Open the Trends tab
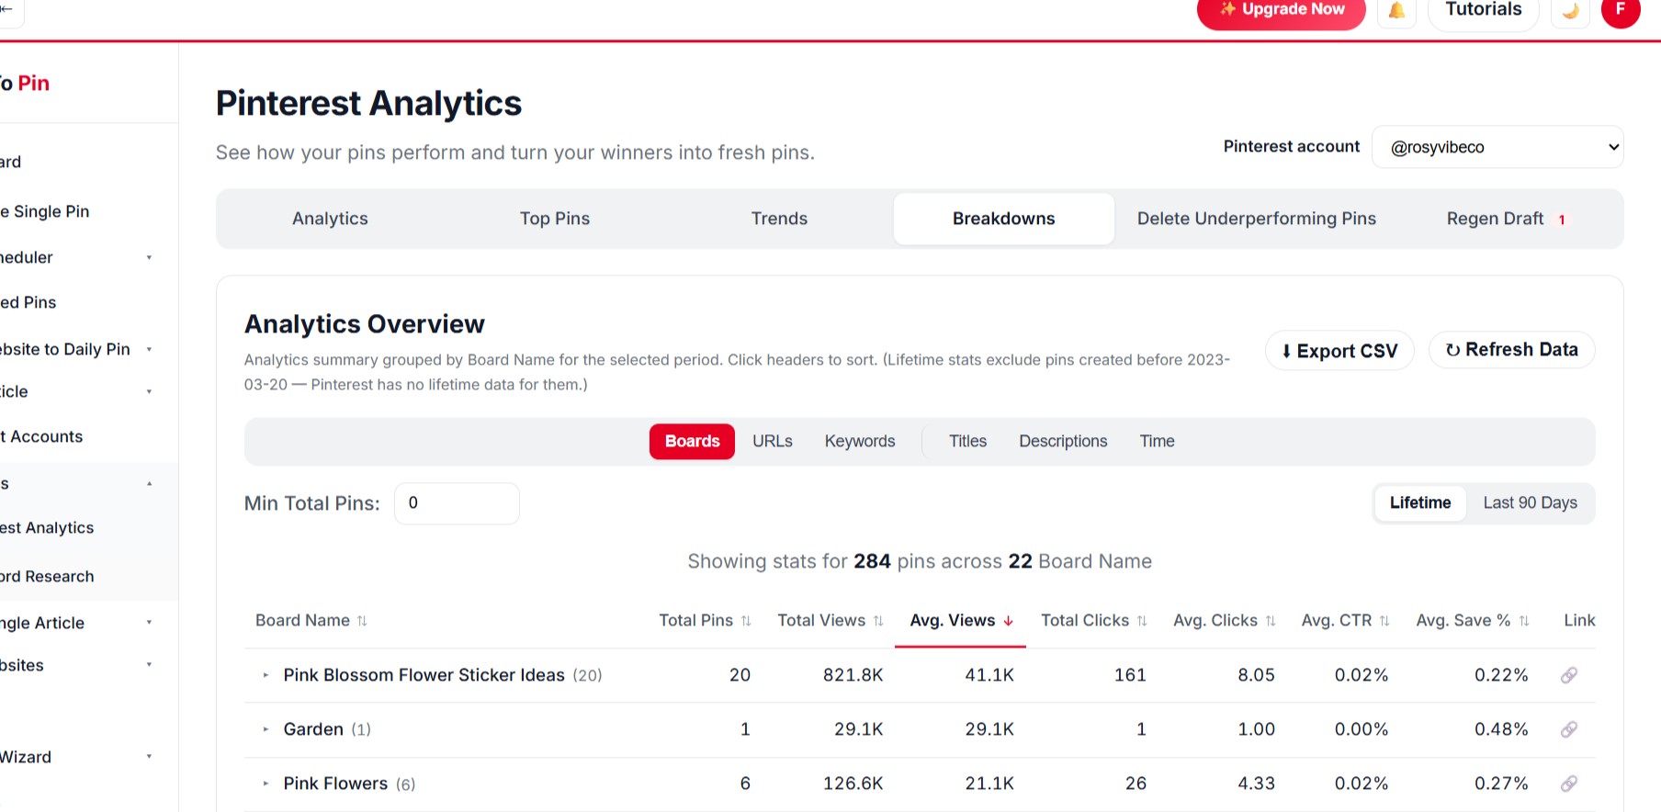 [x=779, y=219]
